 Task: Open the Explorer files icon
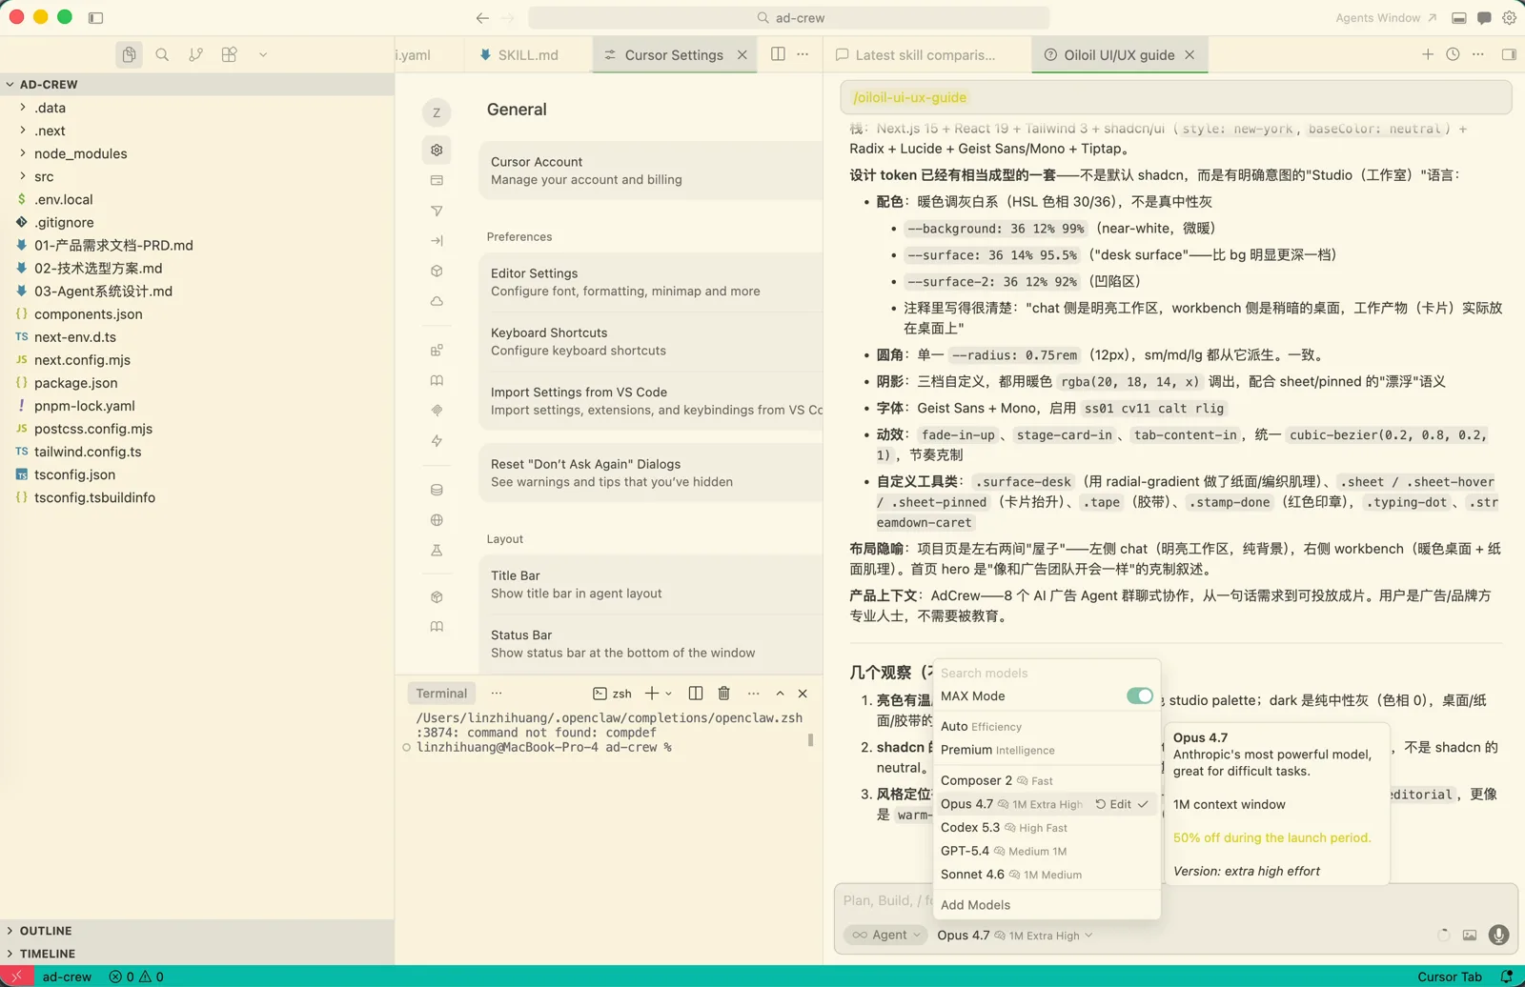[x=129, y=54]
